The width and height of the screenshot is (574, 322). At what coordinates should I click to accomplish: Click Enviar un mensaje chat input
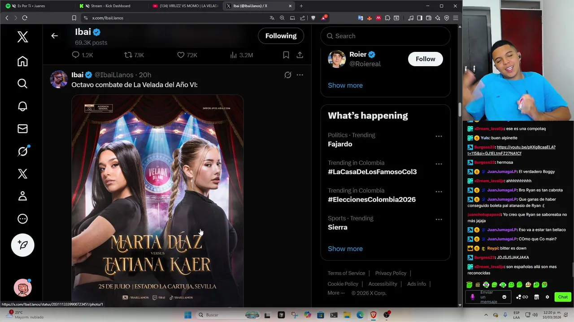click(x=489, y=297)
